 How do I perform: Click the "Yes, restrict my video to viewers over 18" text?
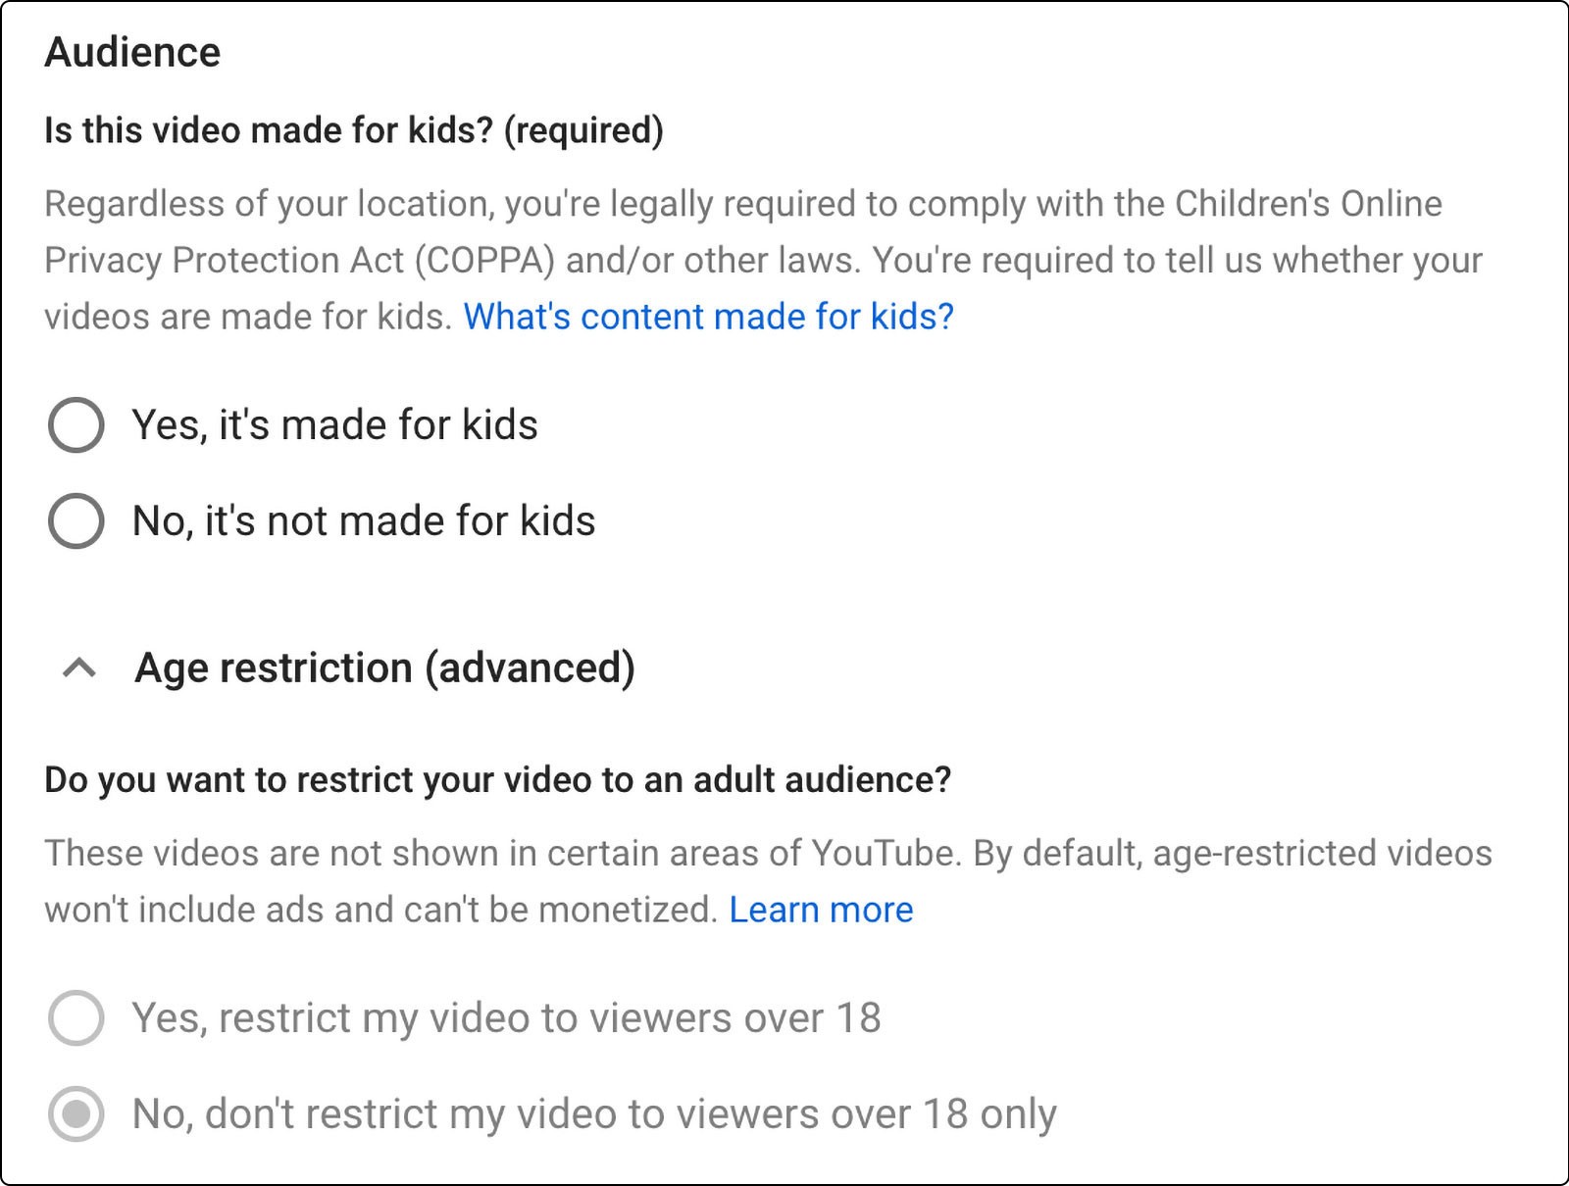(506, 1018)
